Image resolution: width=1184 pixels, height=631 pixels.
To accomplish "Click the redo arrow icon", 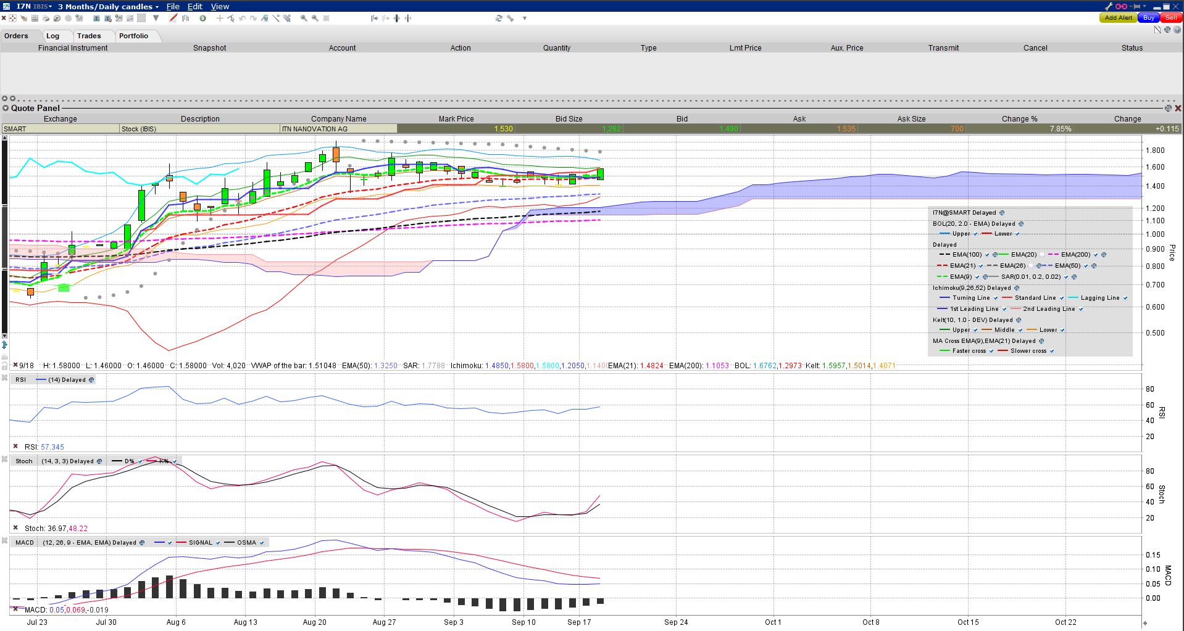I will point(253,18).
